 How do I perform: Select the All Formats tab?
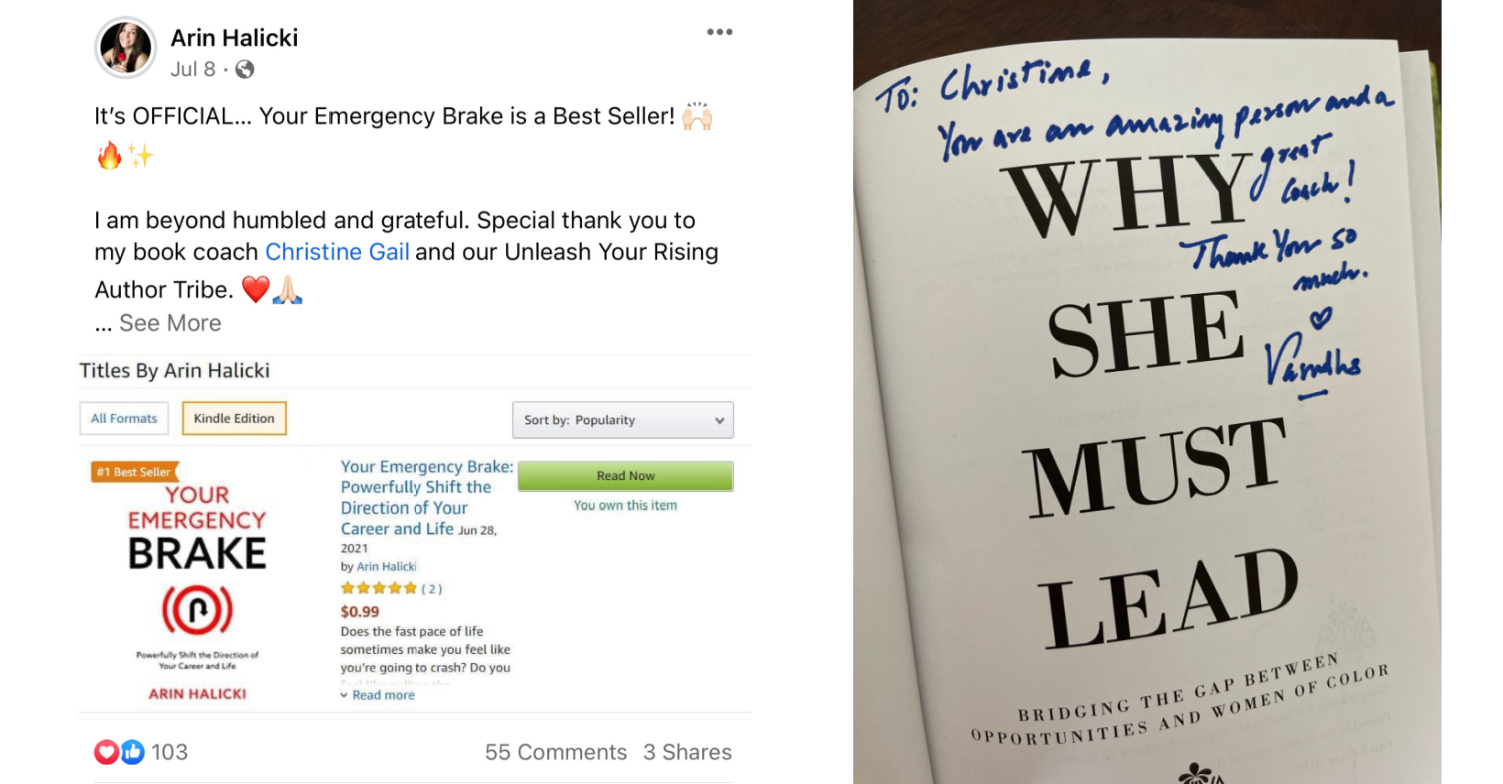124,419
